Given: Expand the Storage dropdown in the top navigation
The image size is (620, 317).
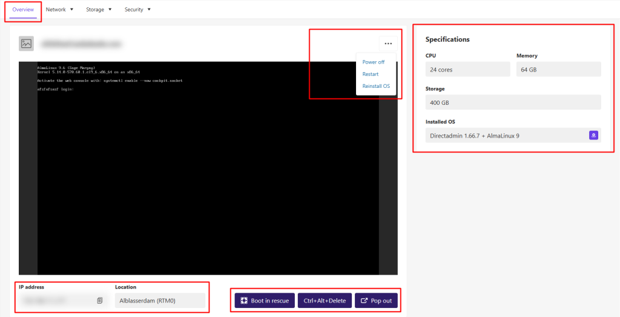Looking at the screenshot, I should tap(99, 10).
